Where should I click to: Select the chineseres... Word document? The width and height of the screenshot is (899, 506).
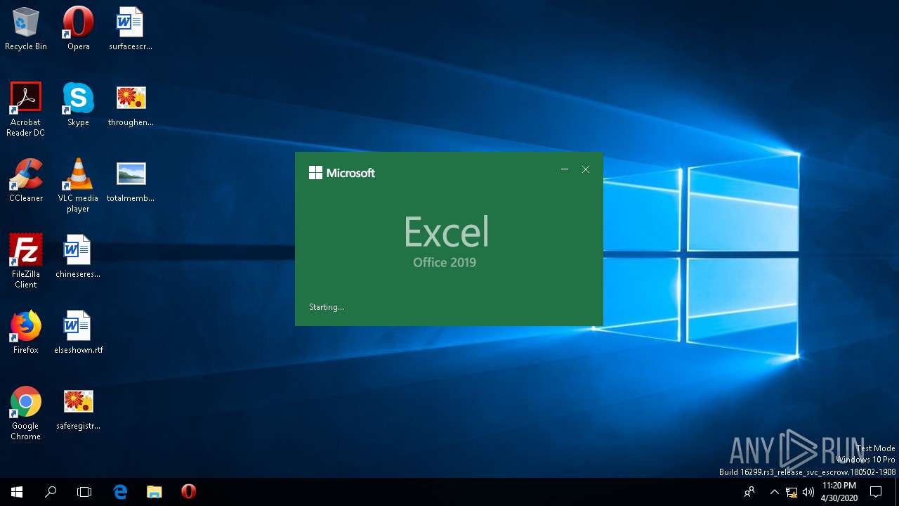pyautogui.click(x=78, y=257)
